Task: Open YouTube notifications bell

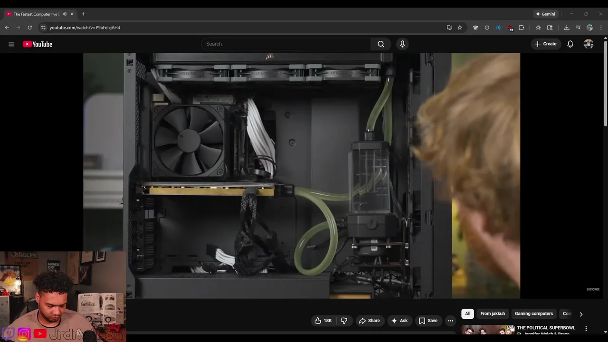Action: point(570,44)
